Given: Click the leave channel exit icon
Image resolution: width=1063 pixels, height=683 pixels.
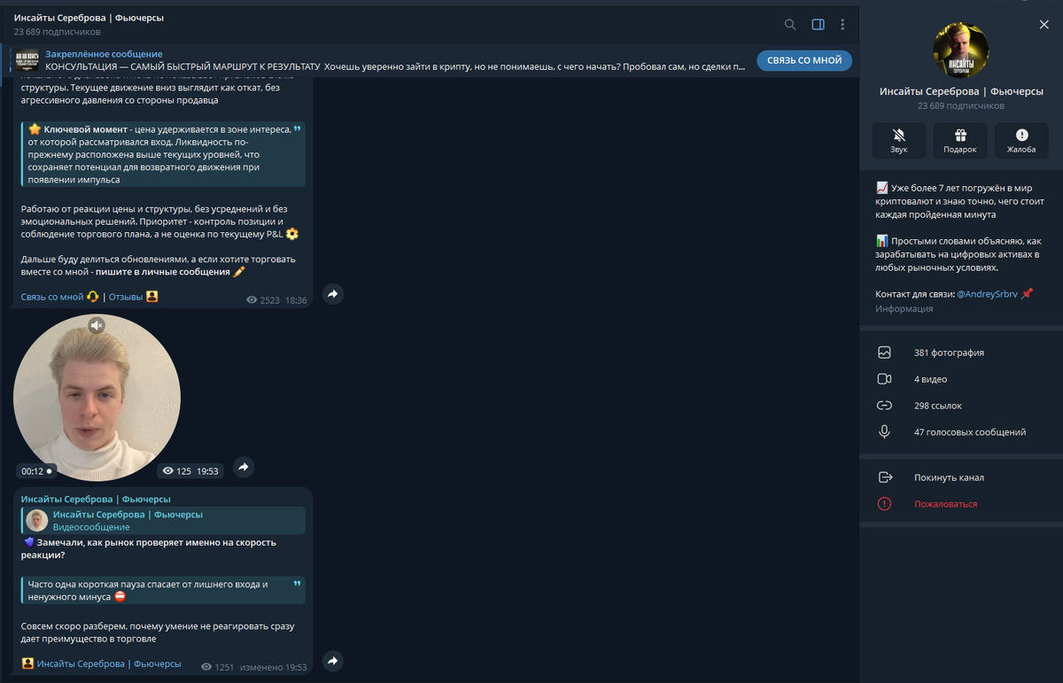Looking at the screenshot, I should (884, 477).
